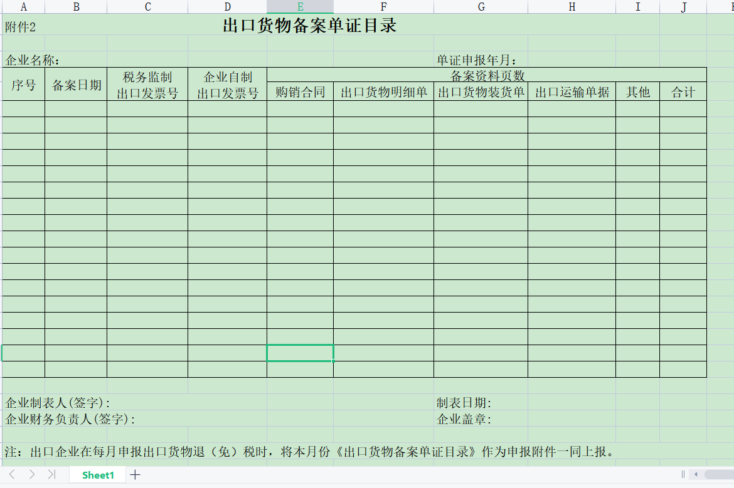Screen dimensions: 734x488
Task: Click the 制表日期: cell
Action: pyautogui.click(x=464, y=402)
